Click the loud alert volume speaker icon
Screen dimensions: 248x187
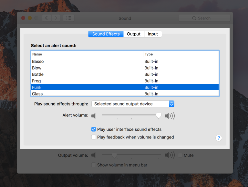pos(170,116)
